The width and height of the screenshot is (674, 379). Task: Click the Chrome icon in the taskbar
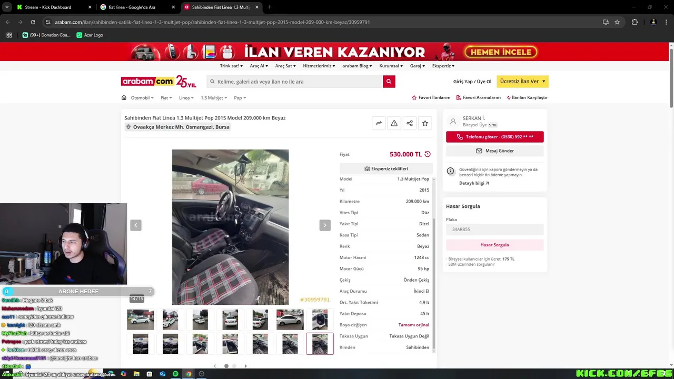point(188,374)
